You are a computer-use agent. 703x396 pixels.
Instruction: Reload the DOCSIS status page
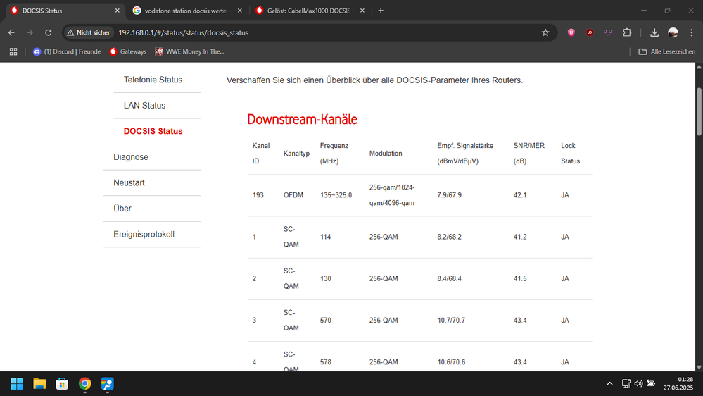(49, 32)
